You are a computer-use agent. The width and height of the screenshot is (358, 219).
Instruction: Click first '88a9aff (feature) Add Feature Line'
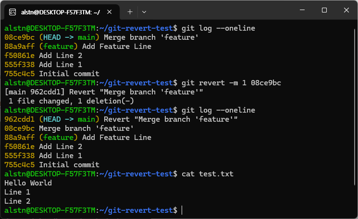[x=78, y=46]
